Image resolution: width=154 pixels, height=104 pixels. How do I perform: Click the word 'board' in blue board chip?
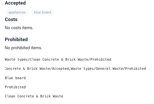click(x=46, y=12)
